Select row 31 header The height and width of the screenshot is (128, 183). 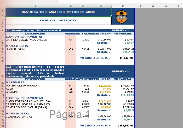pyautogui.click(x=2, y=117)
